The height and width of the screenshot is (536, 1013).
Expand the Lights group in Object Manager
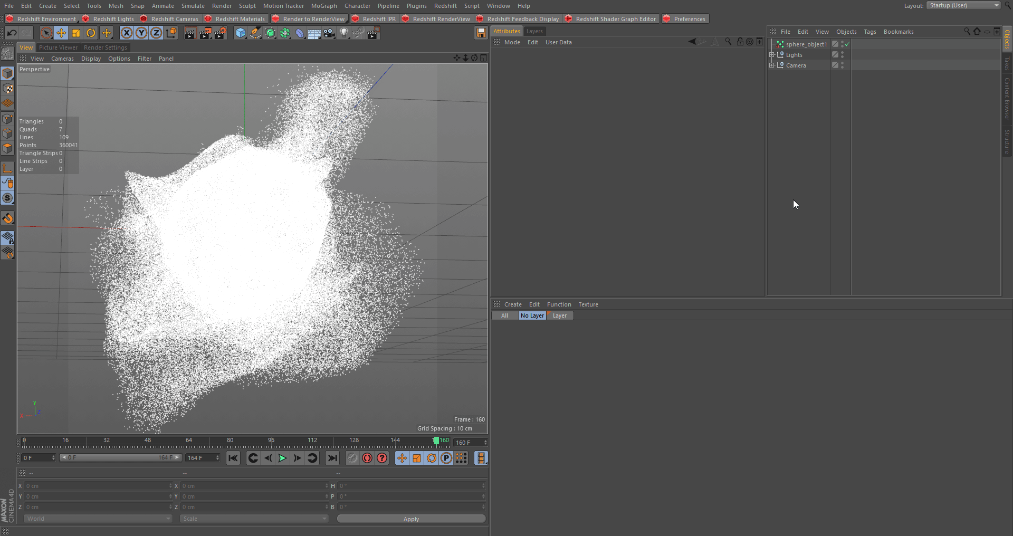[772, 55]
